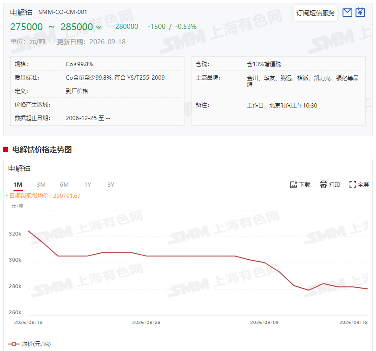The width and height of the screenshot is (376, 351).
Task: Select the 3Y time range tab
Action: point(111,185)
